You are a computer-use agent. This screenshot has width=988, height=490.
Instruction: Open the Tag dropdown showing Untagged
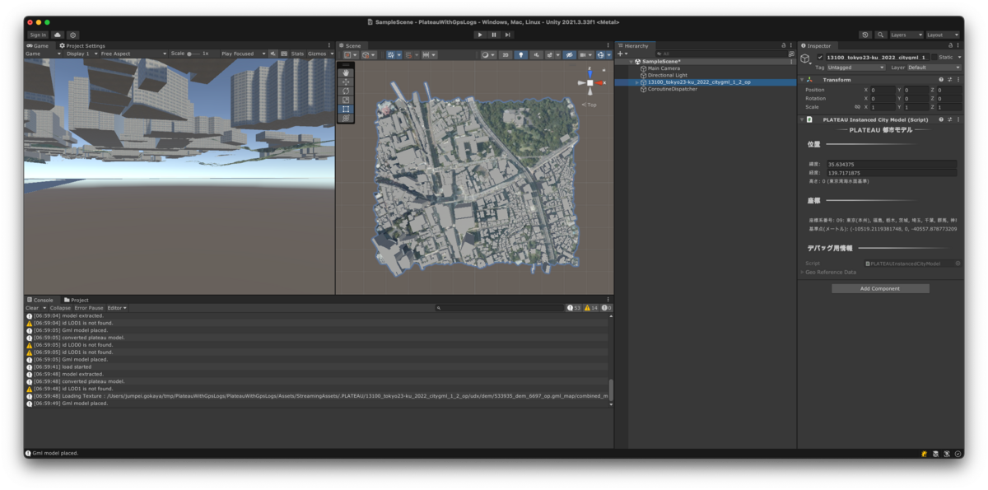856,68
